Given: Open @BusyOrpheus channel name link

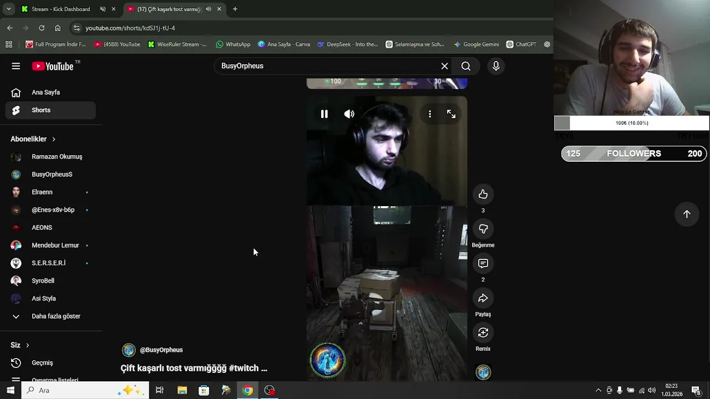Looking at the screenshot, I should tap(161, 350).
